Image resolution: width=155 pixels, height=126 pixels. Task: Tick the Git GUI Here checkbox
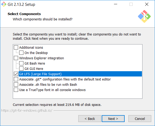(x=21, y=69)
